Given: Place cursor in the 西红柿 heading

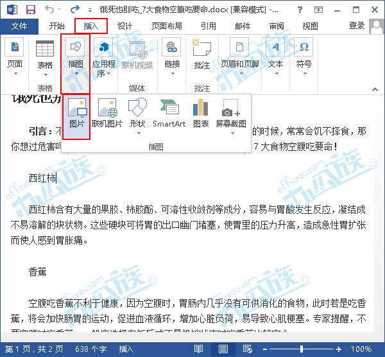Looking at the screenshot, I should tap(42, 178).
